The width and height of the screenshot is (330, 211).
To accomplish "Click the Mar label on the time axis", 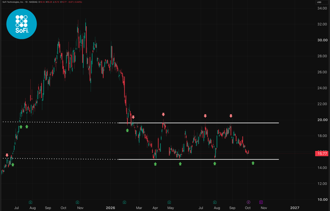I will click(140, 208).
